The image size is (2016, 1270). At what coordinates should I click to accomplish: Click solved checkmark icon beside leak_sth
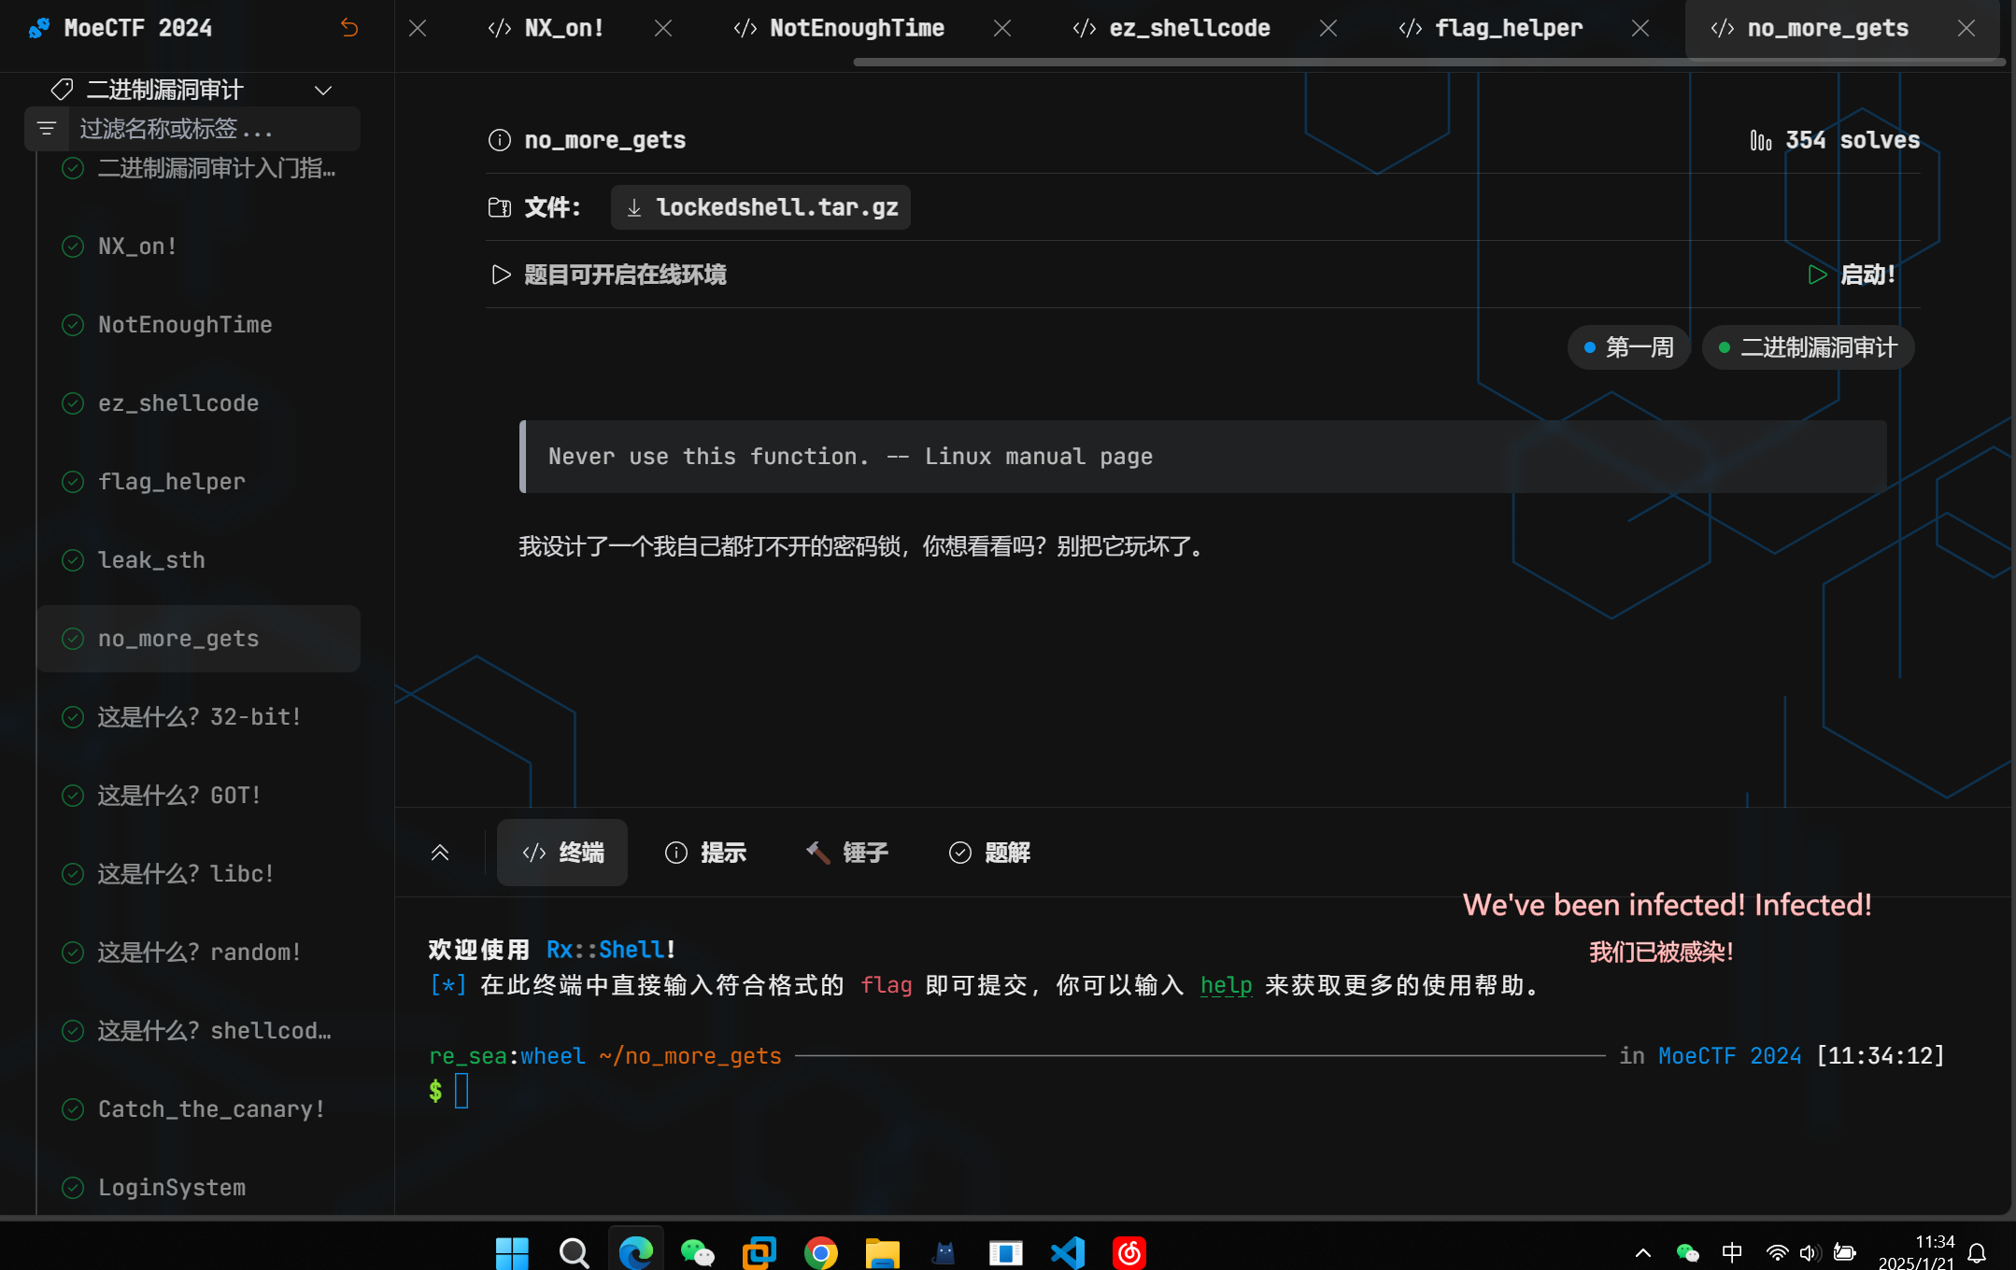[73, 560]
